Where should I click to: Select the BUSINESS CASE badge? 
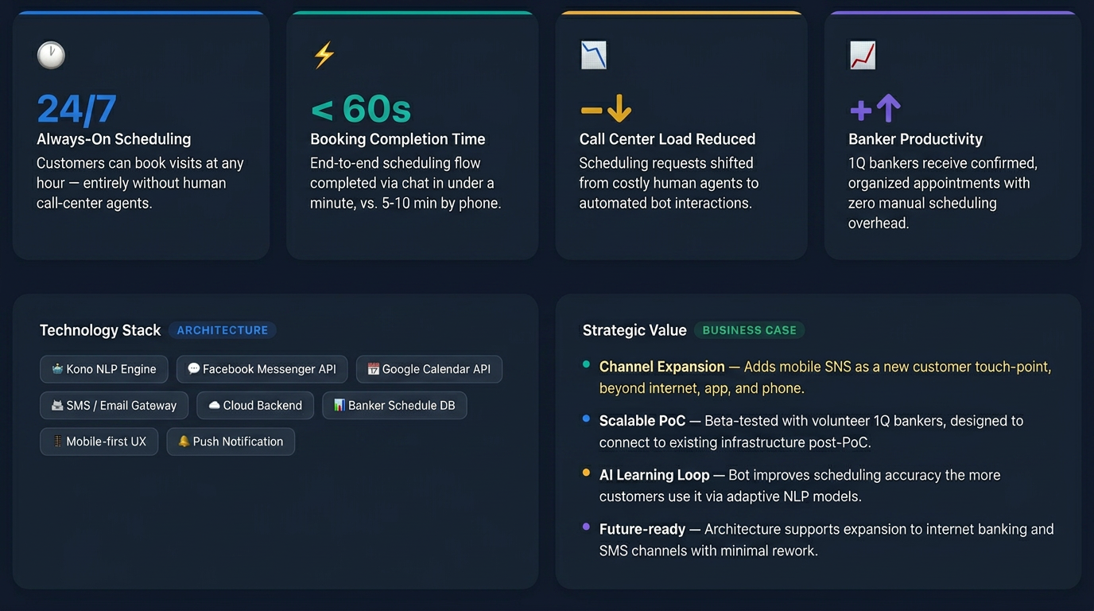click(749, 330)
